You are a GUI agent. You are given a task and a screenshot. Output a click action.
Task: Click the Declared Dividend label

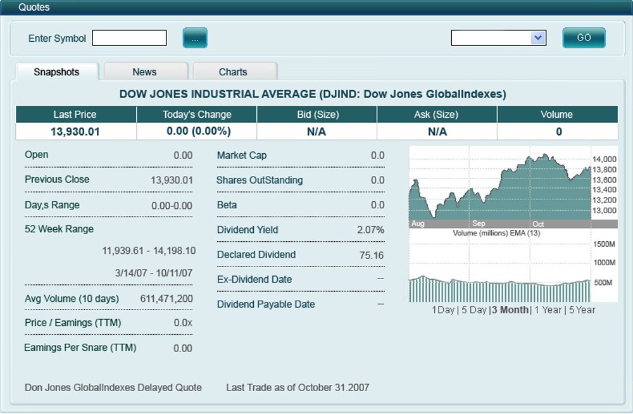pos(256,254)
